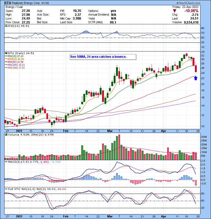This screenshot has width=211, height=219.
Task: Click the Chg value -2.74
Action: (194, 15)
